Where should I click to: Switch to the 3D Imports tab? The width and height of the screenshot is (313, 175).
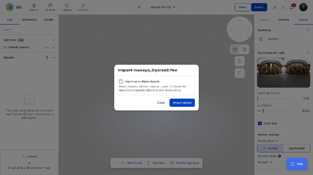[x=29, y=20]
